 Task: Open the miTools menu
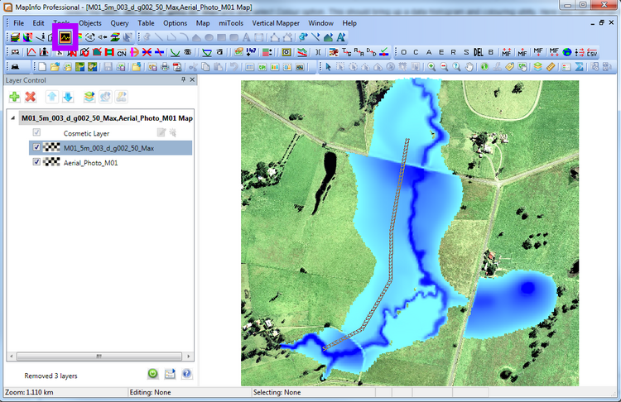point(231,23)
